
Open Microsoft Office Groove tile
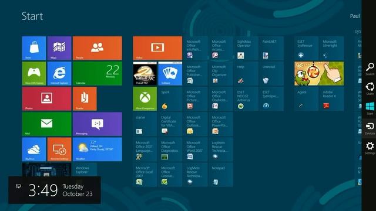pos(170,175)
